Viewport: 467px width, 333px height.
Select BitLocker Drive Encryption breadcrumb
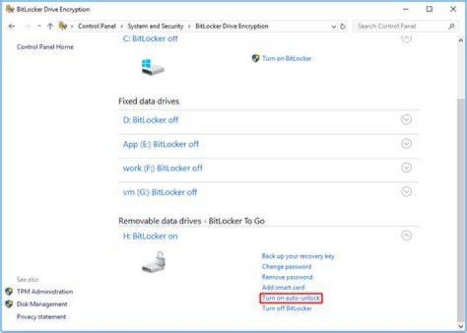click(x=232, y=26)
